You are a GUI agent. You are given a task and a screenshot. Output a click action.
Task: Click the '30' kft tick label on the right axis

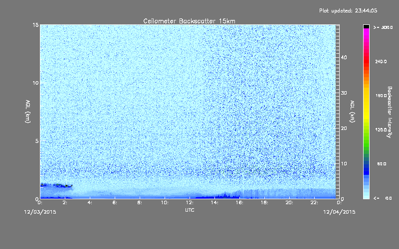coord(344,93)
